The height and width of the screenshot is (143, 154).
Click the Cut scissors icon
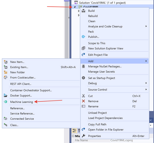[x=83, y=96]
